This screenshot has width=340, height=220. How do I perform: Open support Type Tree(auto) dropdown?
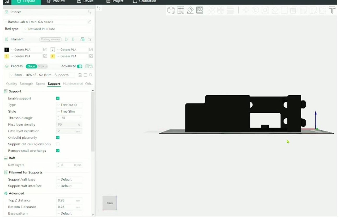coord(69,105)
